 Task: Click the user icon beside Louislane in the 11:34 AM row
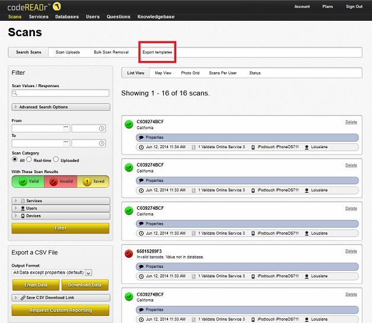[307, 147]
